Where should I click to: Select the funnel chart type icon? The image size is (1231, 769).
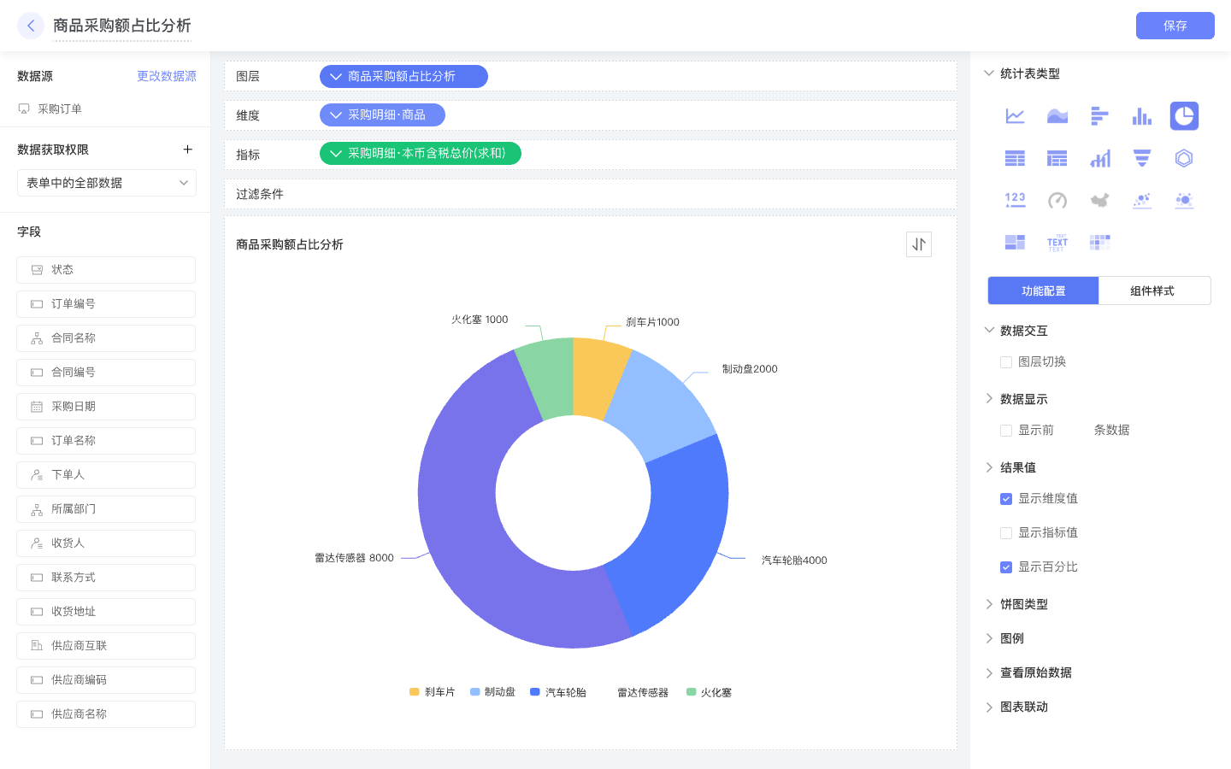pyautogui.click(x=1142, y=157)
